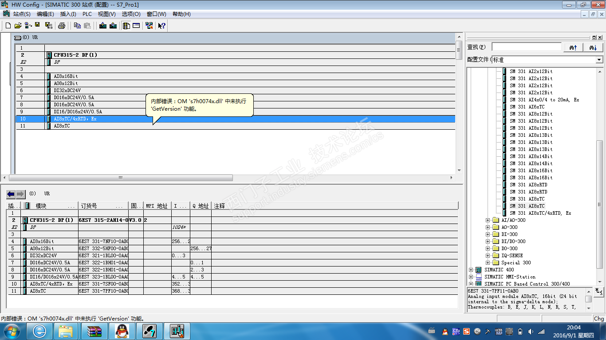Open the 插入(I) menu
This screenshot has width=606, height=340.
click(x=68, y=14)
